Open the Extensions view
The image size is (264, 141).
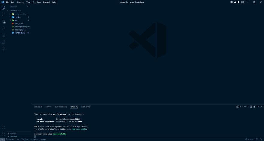pos(3,42)
